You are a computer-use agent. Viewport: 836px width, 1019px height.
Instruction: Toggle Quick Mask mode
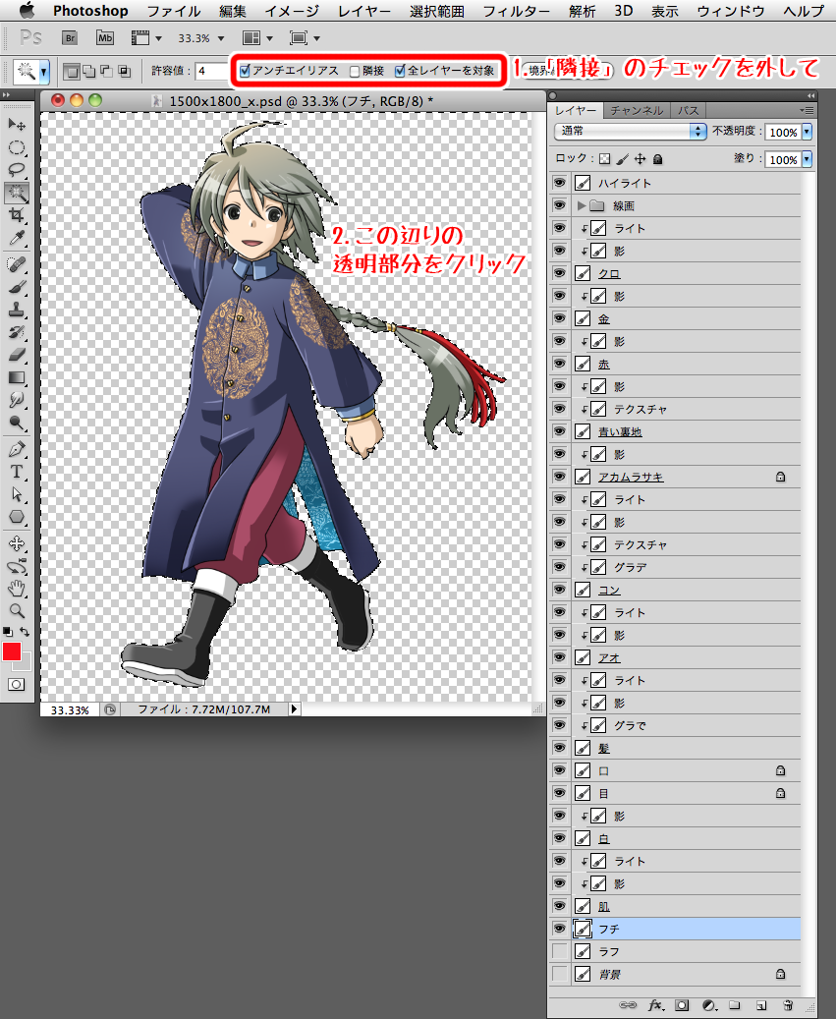(x=17, y=684)
